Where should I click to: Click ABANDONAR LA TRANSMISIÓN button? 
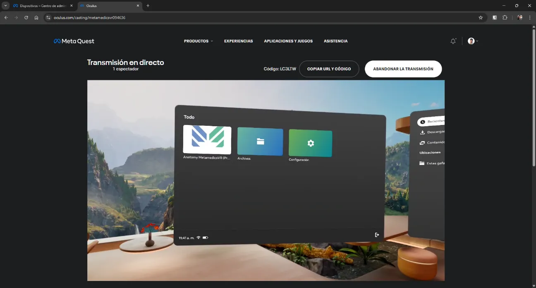(x=403, y=69)
